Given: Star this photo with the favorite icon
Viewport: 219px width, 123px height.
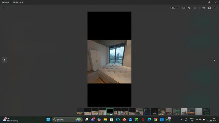Looking at the screenshot, I should point(204,8).
